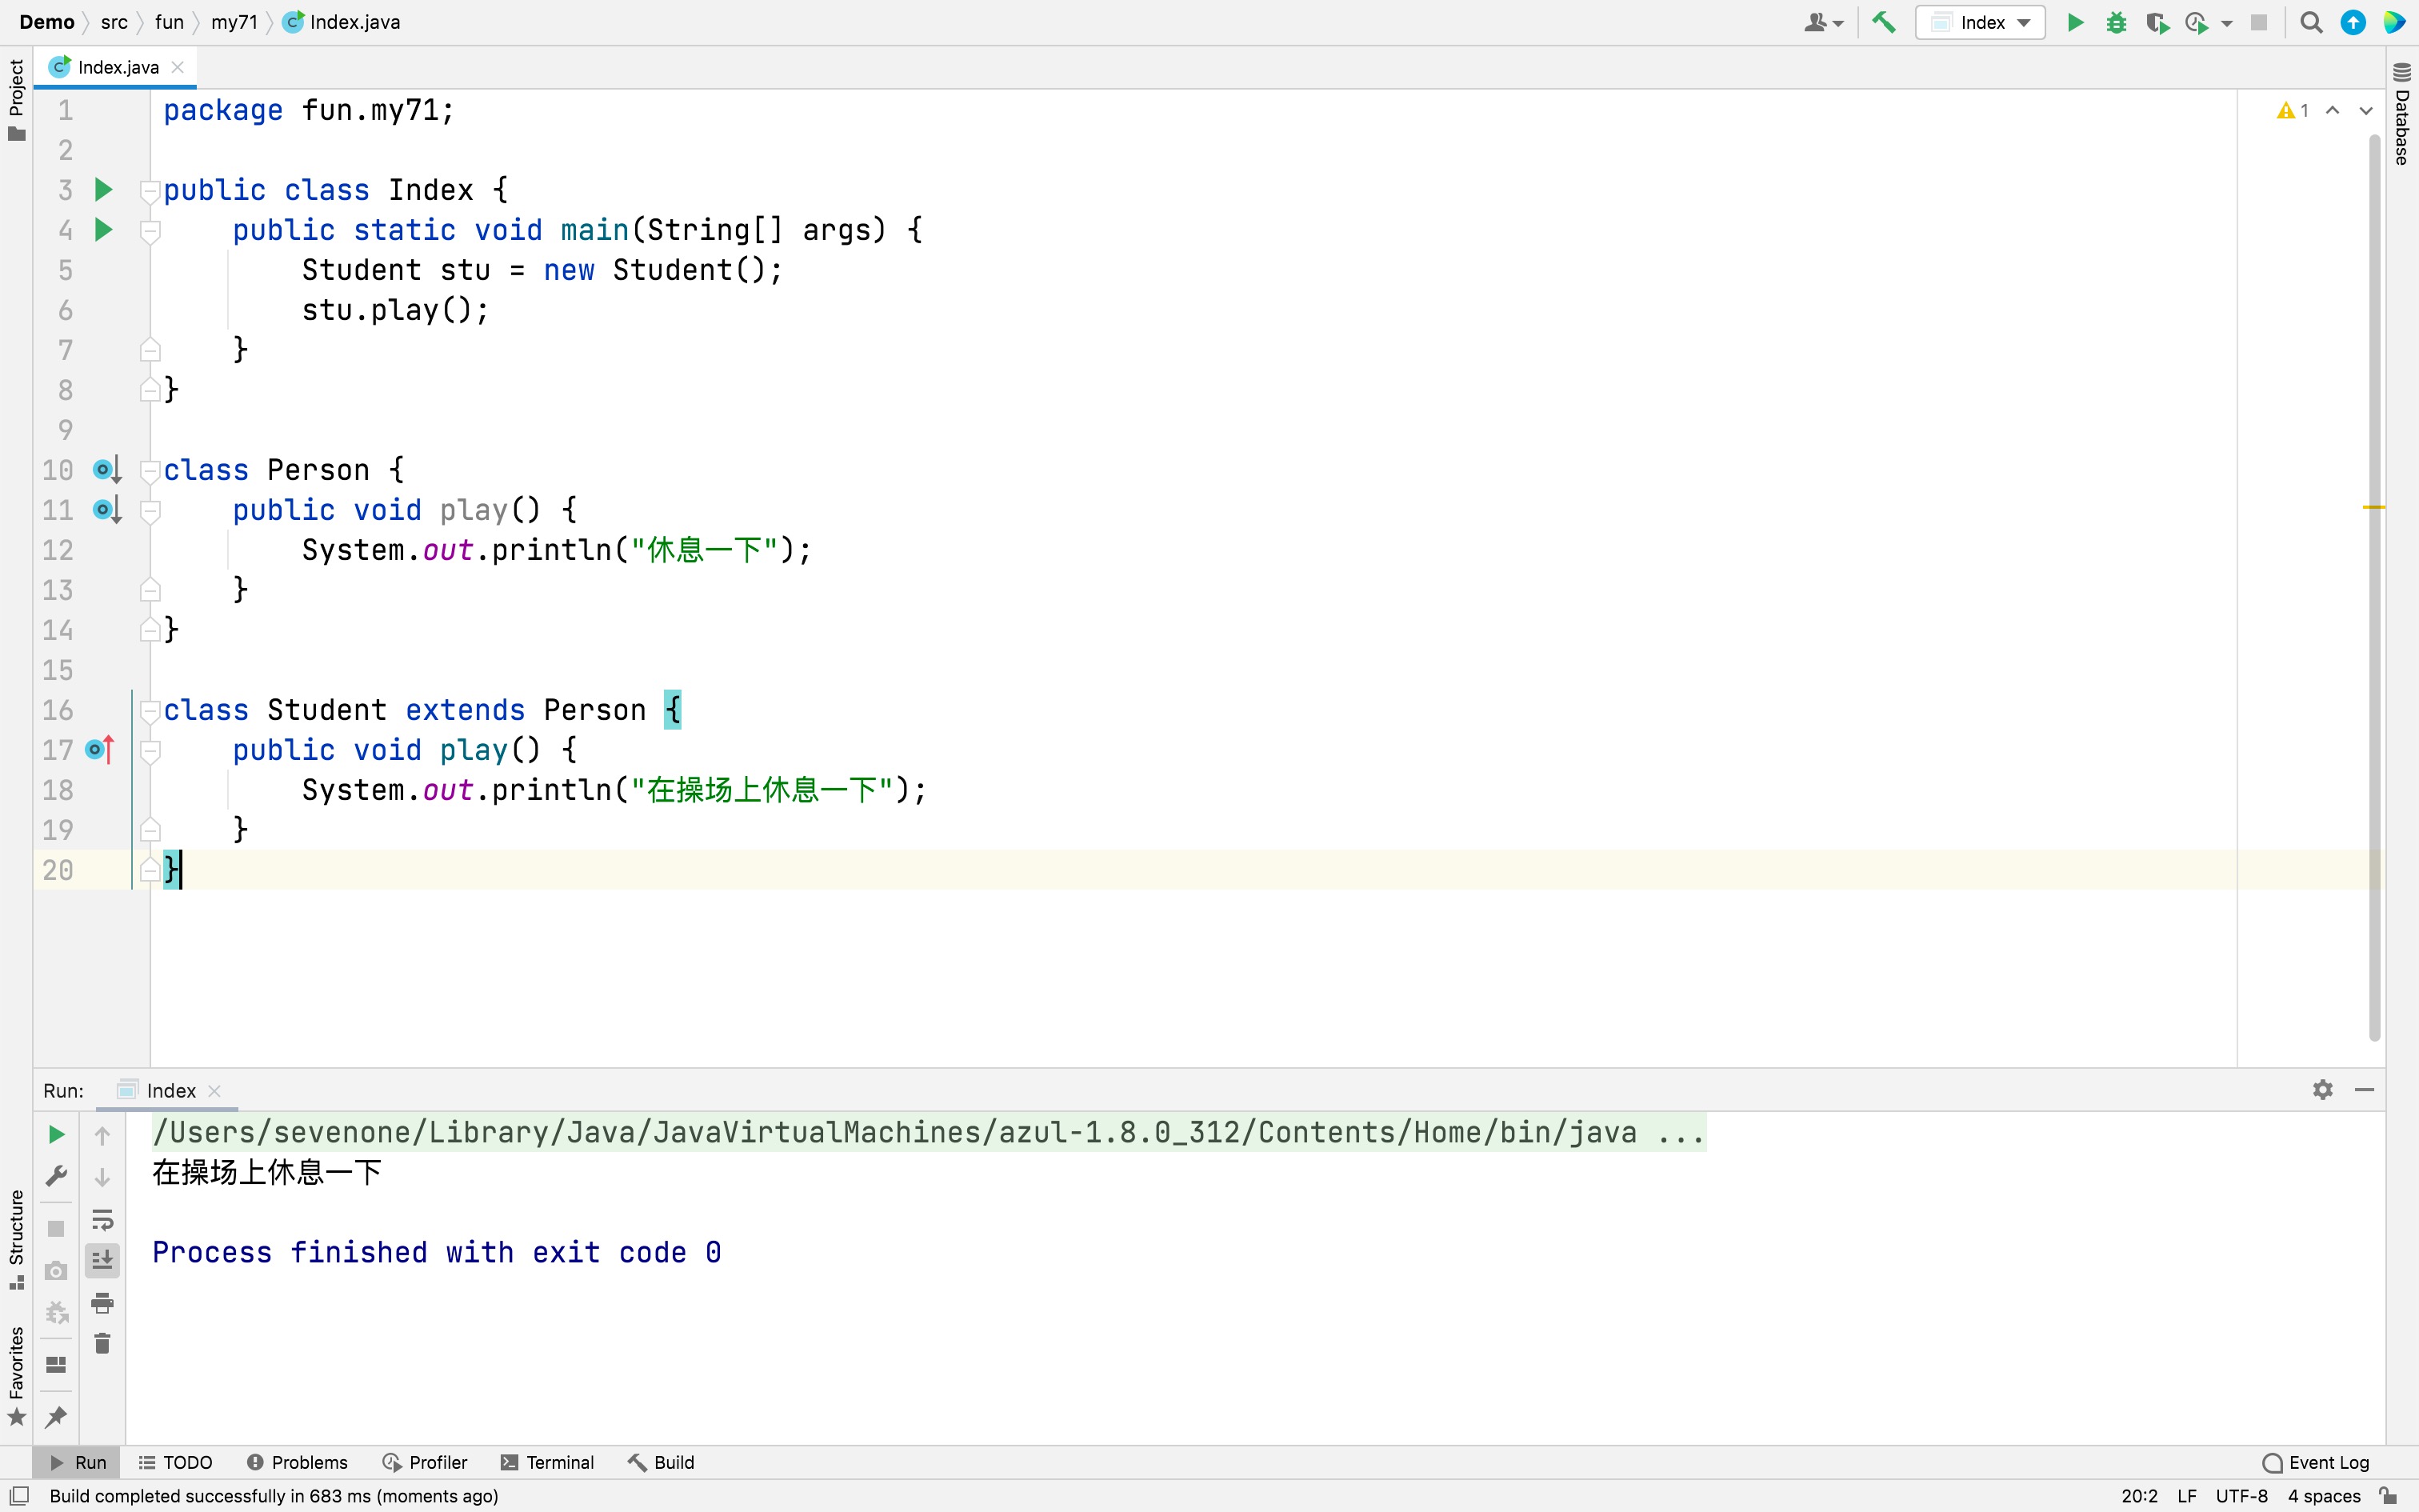Collapse the Person class fold marker

[x=150, y=470]
